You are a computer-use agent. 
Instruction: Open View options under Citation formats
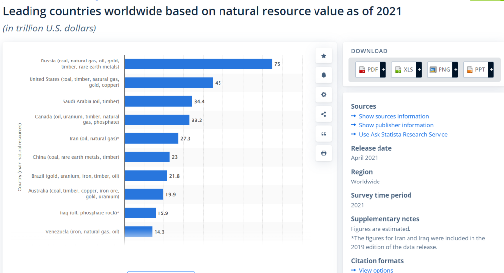click(x=376, y=270)
